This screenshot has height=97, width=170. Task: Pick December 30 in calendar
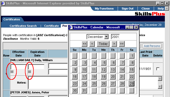coord(75,90)
